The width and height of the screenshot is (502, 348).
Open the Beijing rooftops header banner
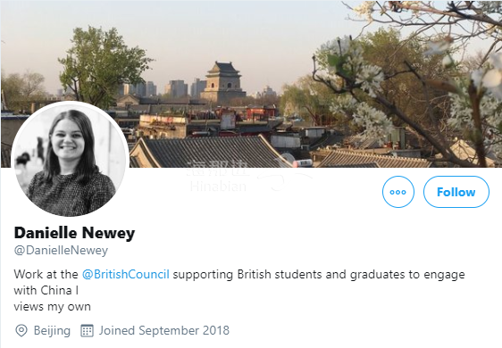251,84
